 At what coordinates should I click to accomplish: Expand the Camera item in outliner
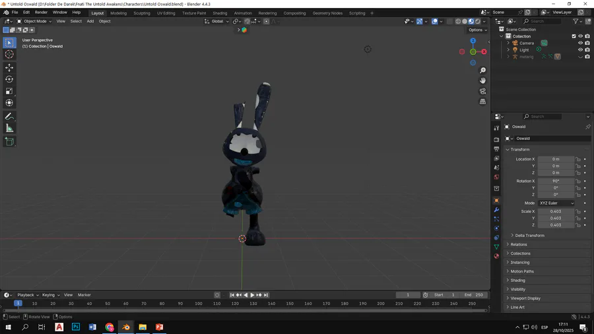pyautogui.click(x=508, y=43)
